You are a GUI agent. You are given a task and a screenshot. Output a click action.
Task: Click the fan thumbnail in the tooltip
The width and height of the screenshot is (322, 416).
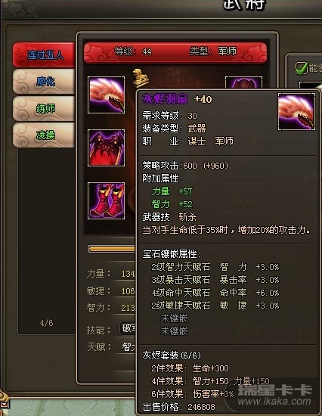296,111
